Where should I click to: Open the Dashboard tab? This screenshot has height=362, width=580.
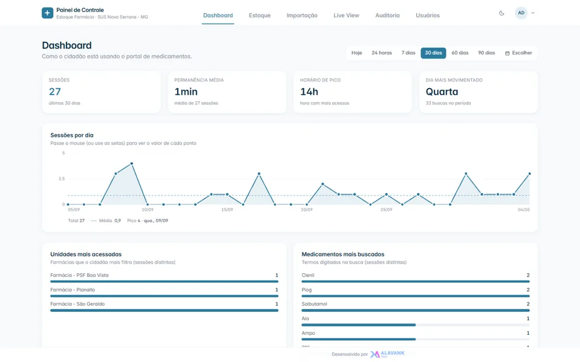coord(218,16)
